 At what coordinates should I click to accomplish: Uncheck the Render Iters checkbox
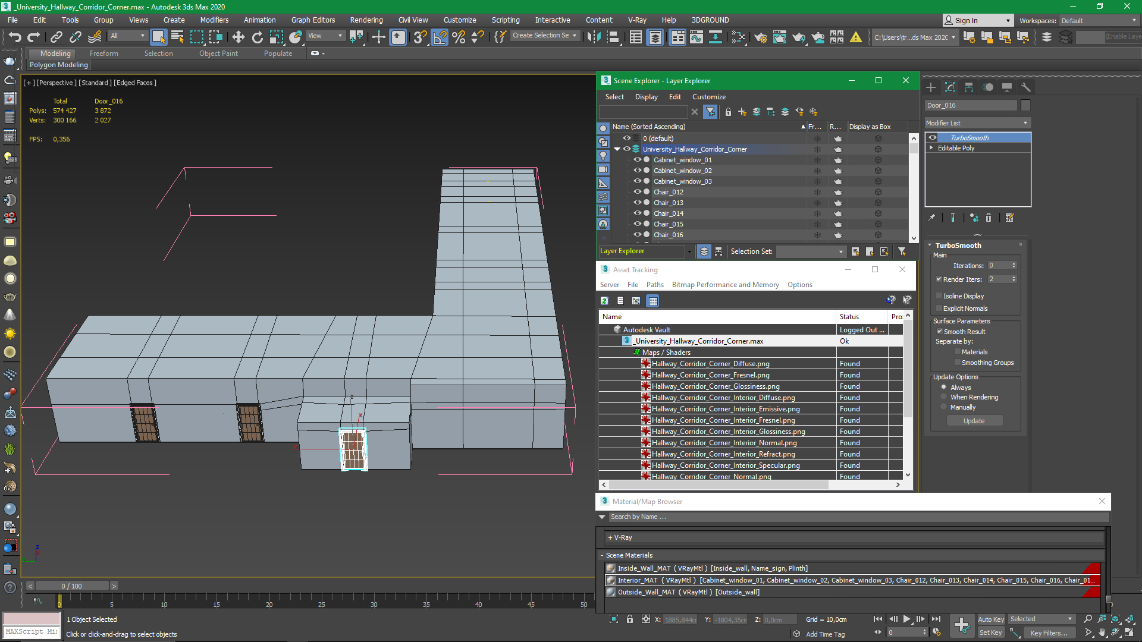tap(939, 279)
